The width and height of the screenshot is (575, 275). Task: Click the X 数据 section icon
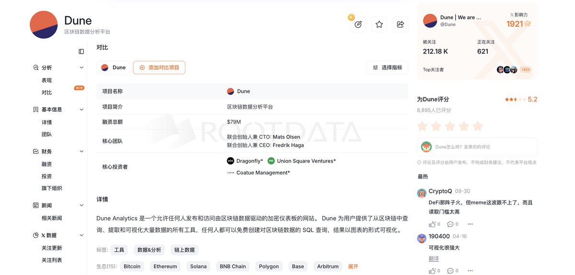[x=35, y=235]
